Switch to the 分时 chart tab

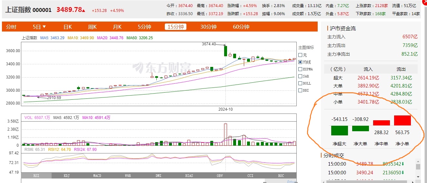[x=11, y=27]
